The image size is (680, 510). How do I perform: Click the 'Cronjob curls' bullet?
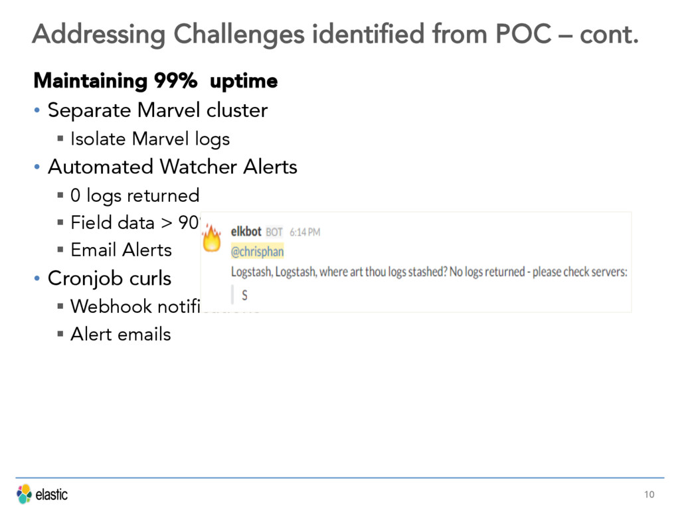coord(110,278)
